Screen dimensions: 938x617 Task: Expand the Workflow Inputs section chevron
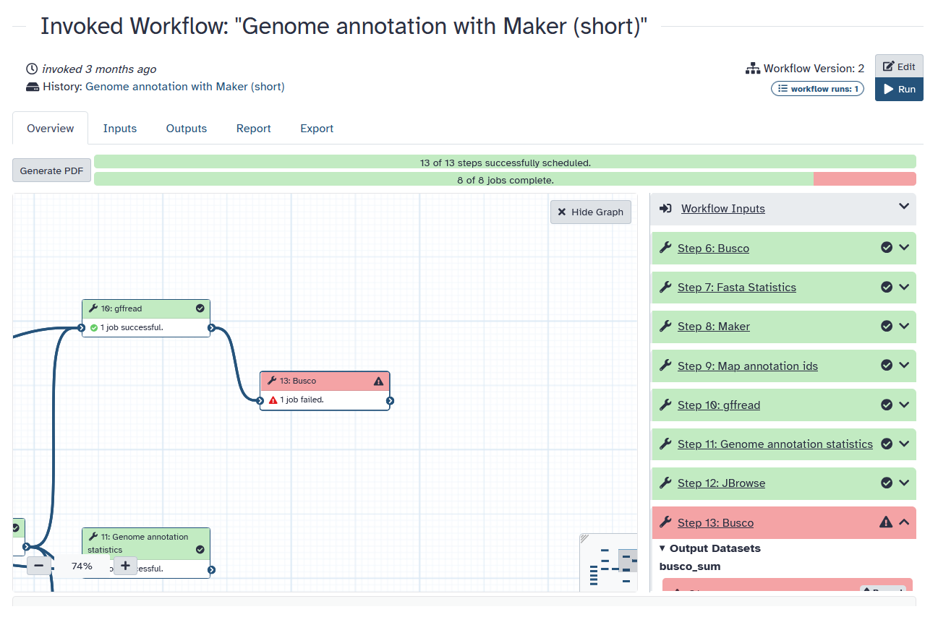click(x=903, y=207)
